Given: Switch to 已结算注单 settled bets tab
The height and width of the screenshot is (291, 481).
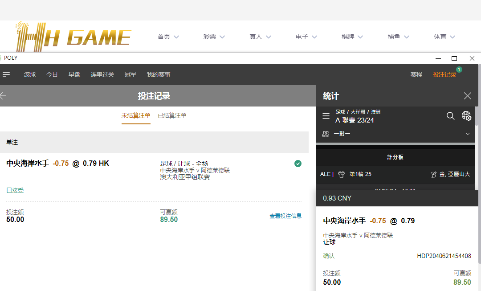Looking at the screenshot, I should coord(172,115).
